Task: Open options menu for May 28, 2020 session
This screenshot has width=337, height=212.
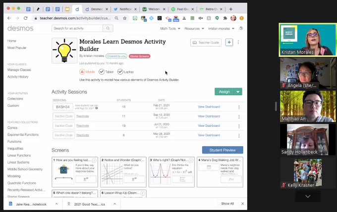Action: (x=239, y=135)
